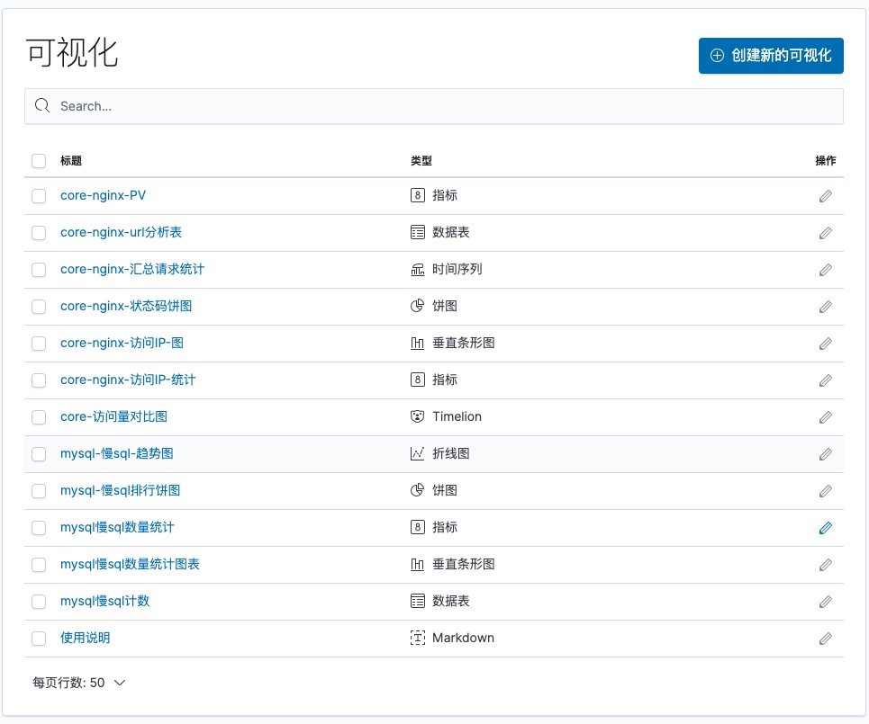Click data table icon of core-nginx-url分析表
The height and width of the screenshot is (724, 869).
pyautogui.click(x=417, y=232)
